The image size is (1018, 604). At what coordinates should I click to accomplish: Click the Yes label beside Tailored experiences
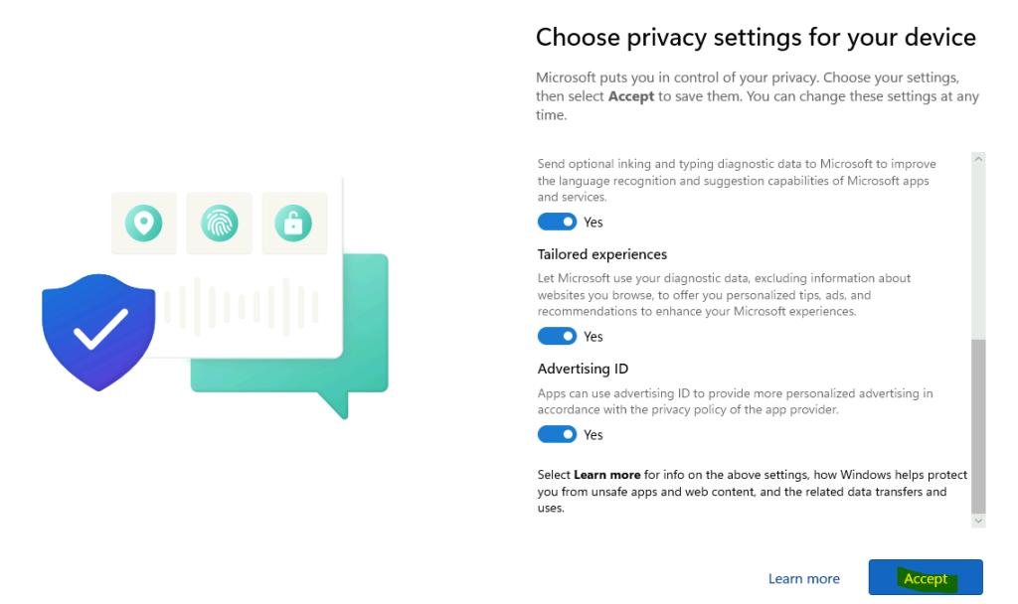(x=594, y=337)
